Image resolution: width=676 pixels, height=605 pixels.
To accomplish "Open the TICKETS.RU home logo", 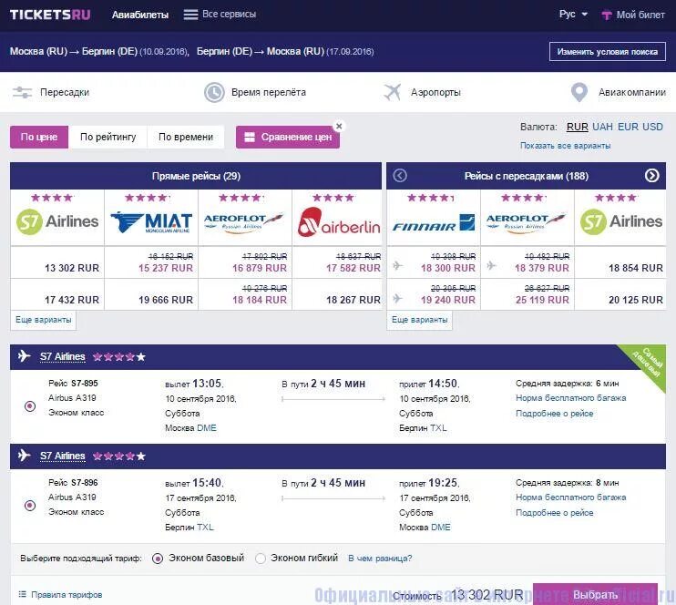I will tap(50, 15).
